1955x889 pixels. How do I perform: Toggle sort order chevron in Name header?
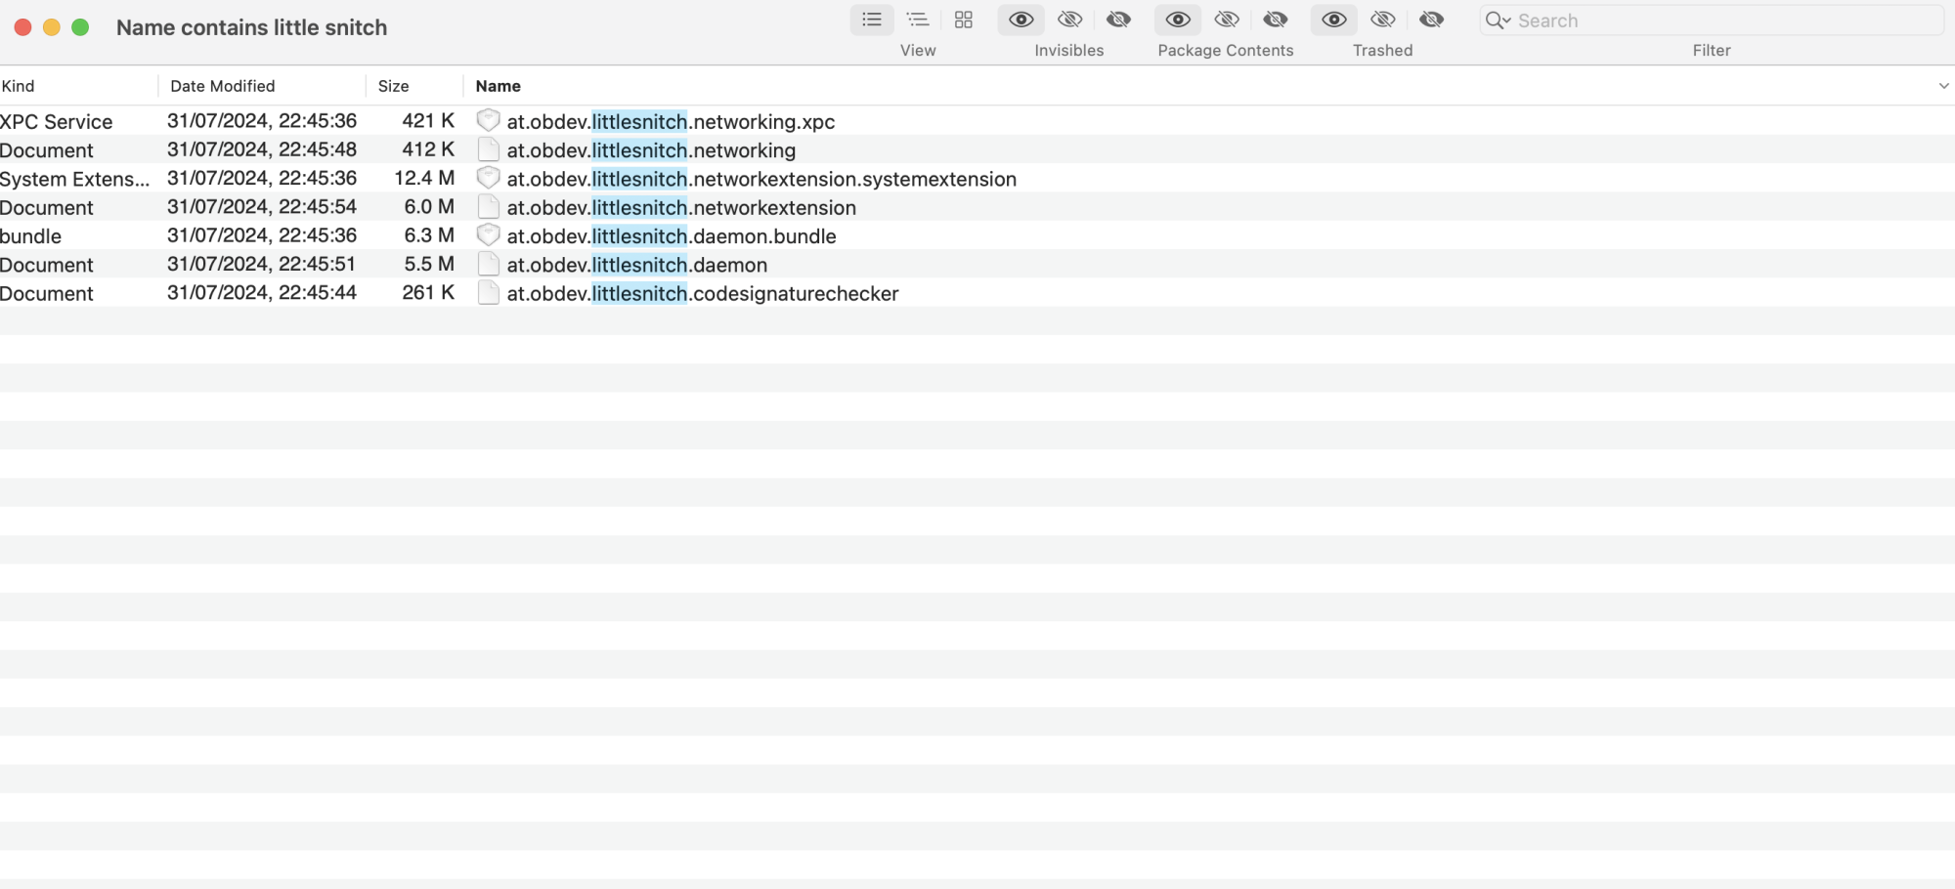[x=1943, y=86]
